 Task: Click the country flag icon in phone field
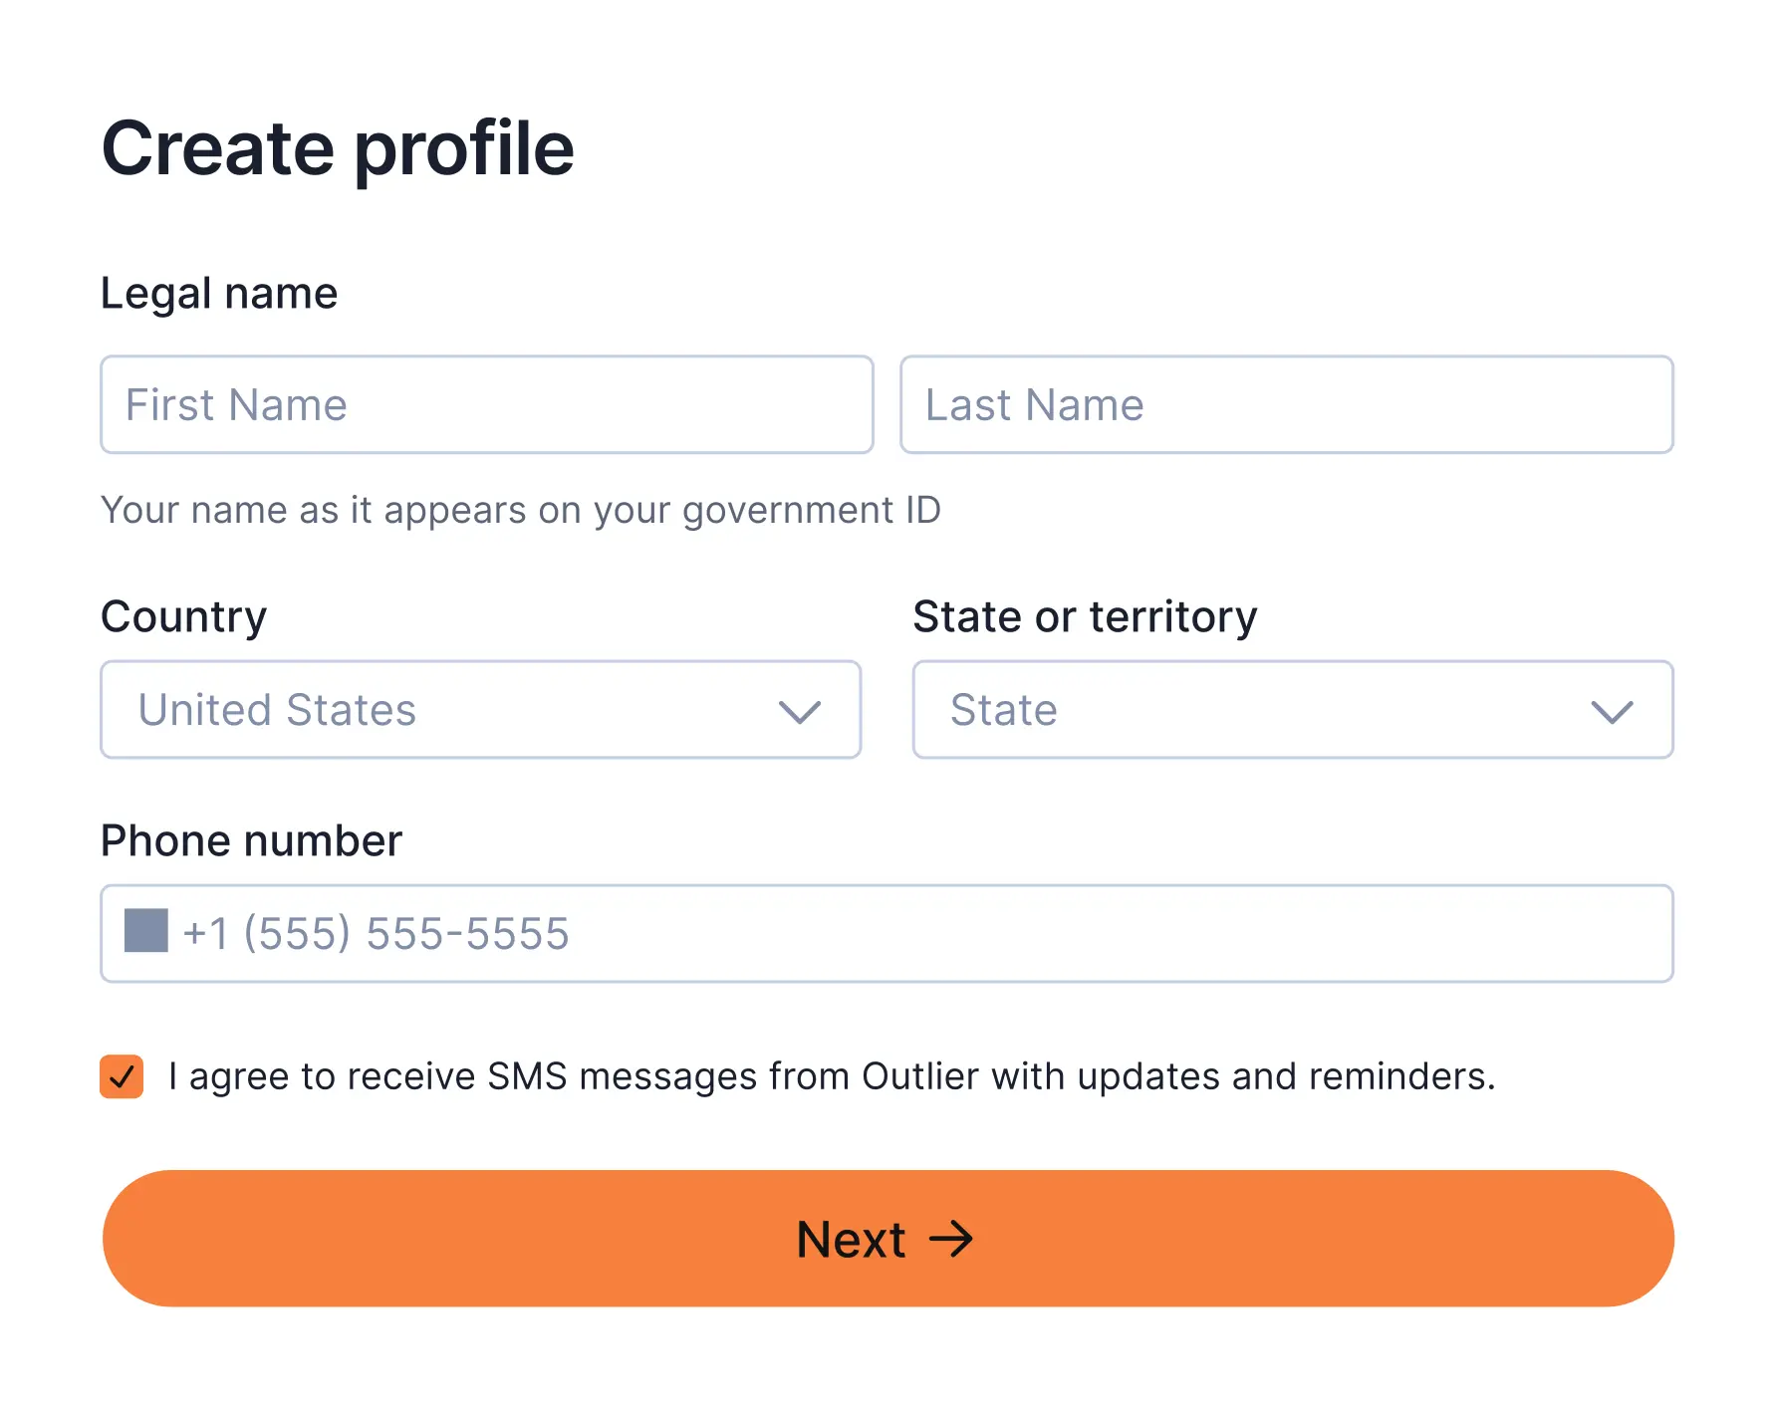click(x=145, y=931)
